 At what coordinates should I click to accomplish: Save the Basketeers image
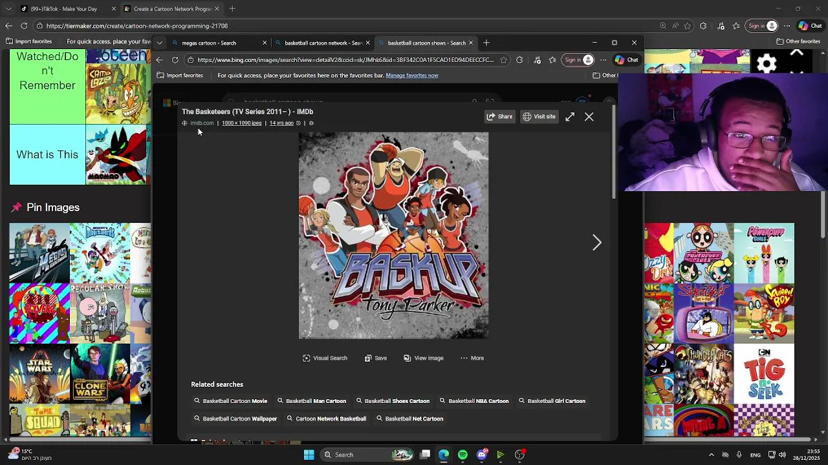click(x=375, y=358)
